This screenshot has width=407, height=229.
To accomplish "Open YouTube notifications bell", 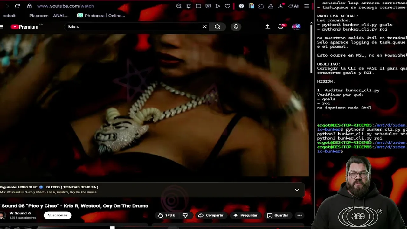I will (x=281, y=27).
